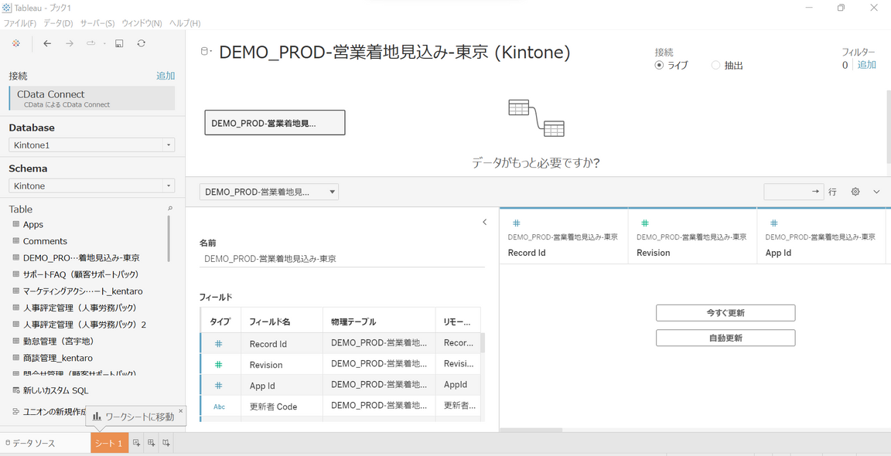Select the 抽出 connection radio button

tap(715, 65)
